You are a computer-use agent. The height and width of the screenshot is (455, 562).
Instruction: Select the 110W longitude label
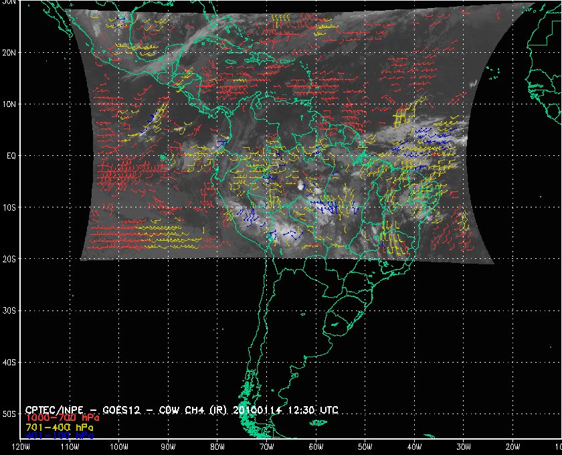coord(70,446)
